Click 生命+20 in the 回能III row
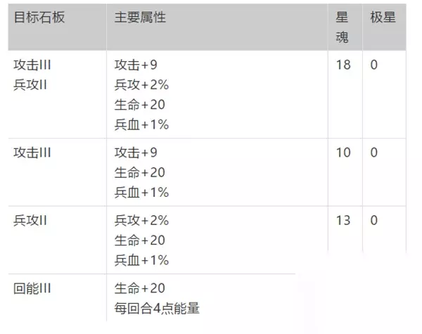 pos(139,288)
